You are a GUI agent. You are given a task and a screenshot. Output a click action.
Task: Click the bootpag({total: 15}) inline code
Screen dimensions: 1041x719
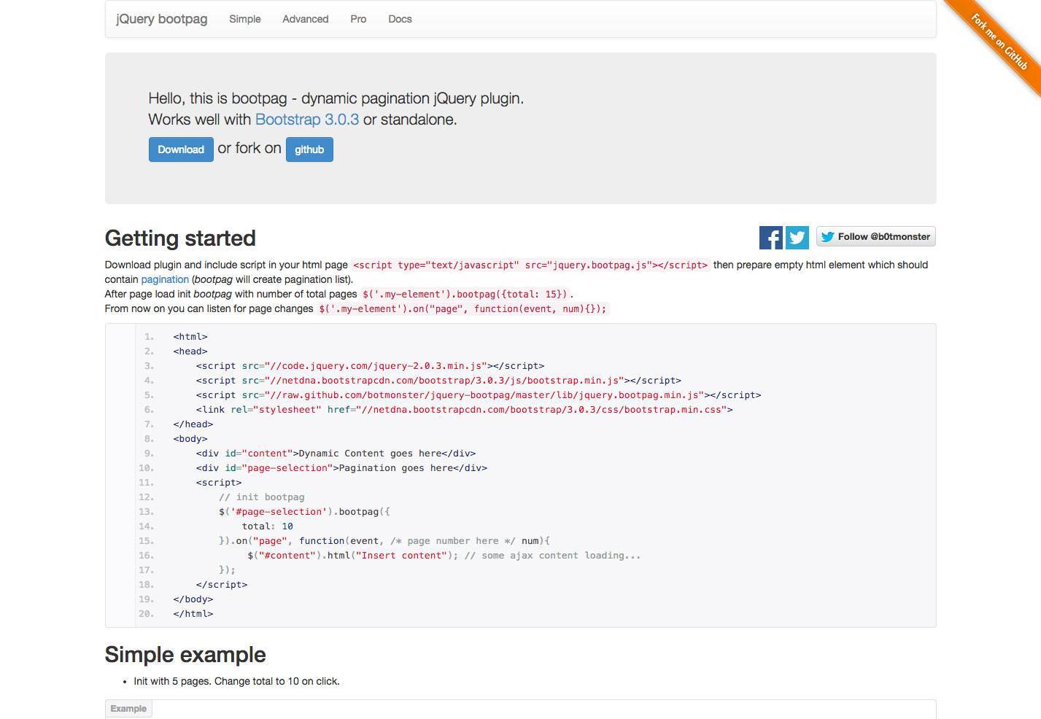(x=465, y=294)
